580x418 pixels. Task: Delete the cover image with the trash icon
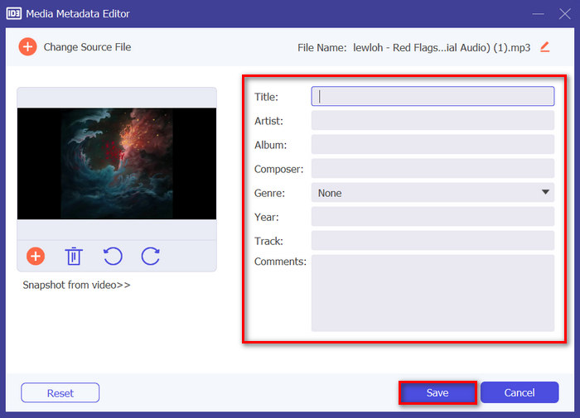(74, 256)
